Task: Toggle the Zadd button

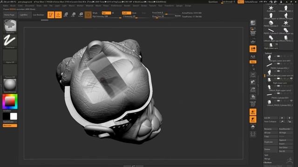Action: click(126, 13)
